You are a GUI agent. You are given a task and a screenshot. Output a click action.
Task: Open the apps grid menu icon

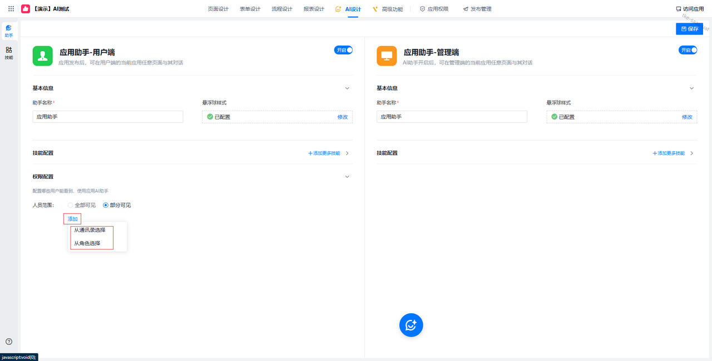click(x=11, y=9)
